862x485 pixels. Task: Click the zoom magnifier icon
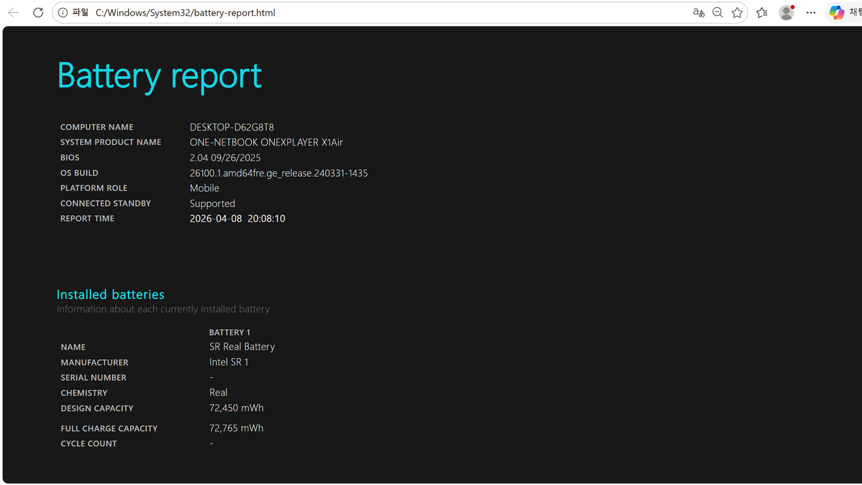(x=718, y=12)
